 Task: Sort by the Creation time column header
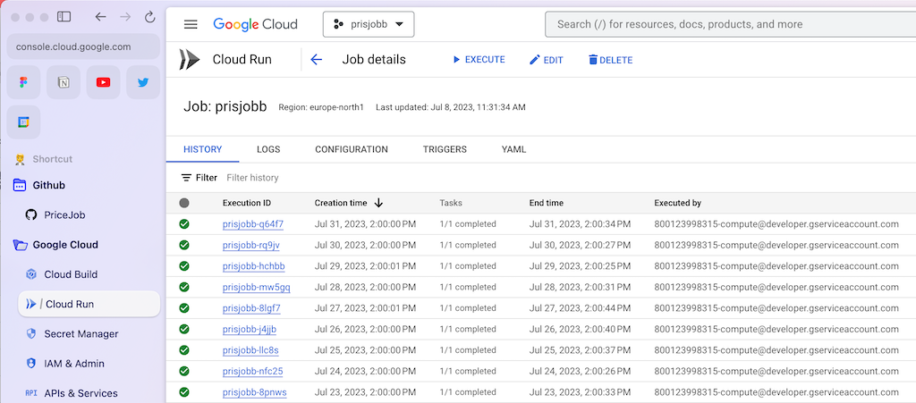341,203
